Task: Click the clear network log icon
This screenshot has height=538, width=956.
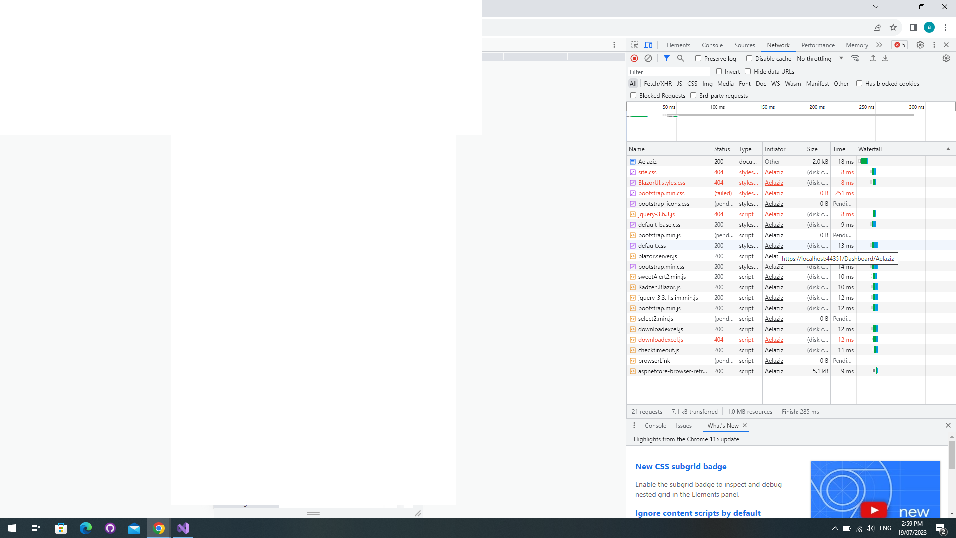Action: [x=648, y=58]
